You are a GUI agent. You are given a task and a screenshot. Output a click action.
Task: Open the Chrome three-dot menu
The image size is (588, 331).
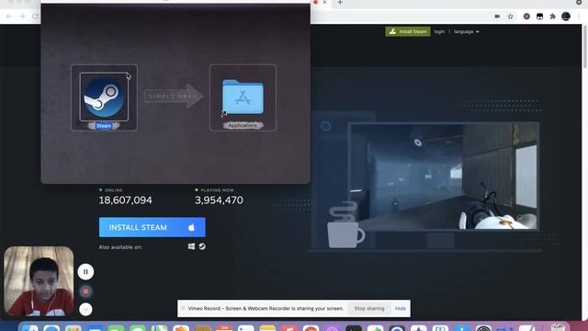pyautogui.click(x=579, y=17)
